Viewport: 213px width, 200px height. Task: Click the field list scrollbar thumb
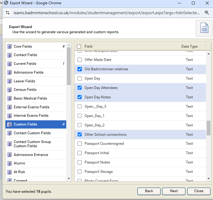coord(209,128)
